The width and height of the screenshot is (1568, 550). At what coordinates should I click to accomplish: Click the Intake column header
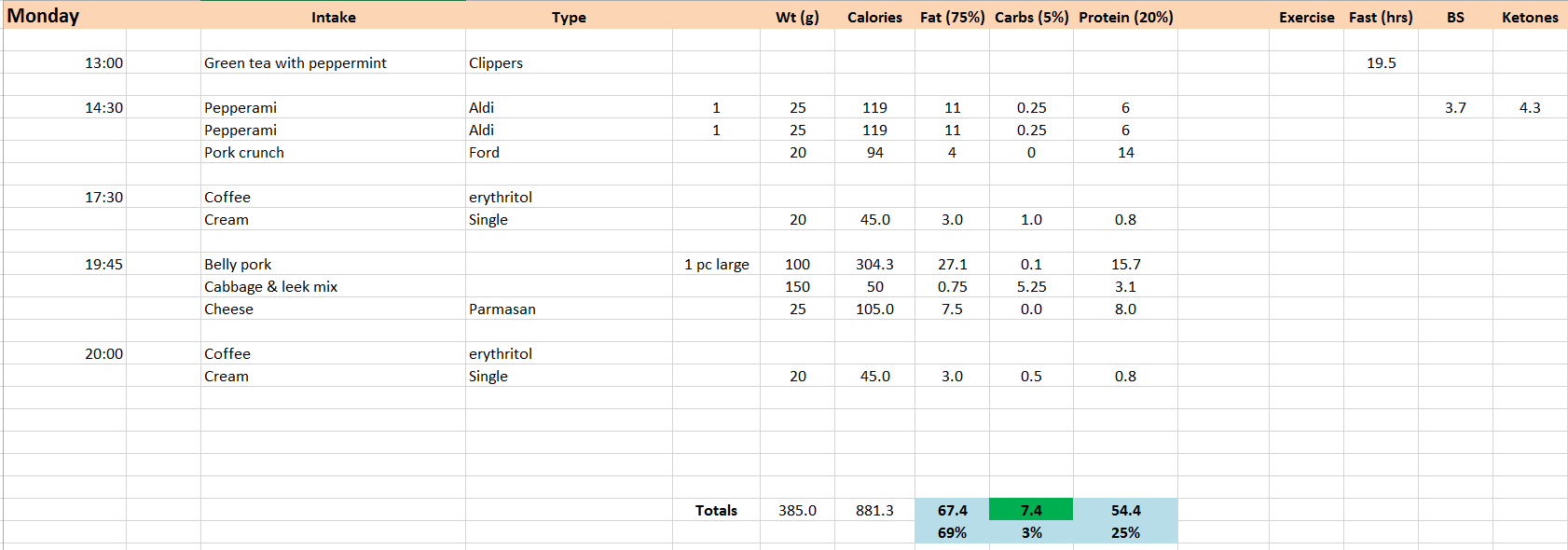tap(333, 17)
